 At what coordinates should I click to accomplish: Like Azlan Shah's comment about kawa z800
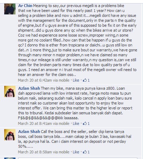point(76,123)
